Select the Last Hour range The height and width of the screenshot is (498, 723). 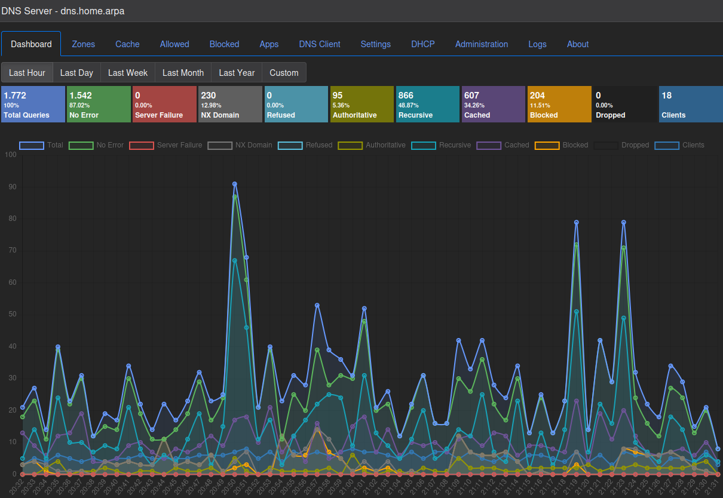27,73
